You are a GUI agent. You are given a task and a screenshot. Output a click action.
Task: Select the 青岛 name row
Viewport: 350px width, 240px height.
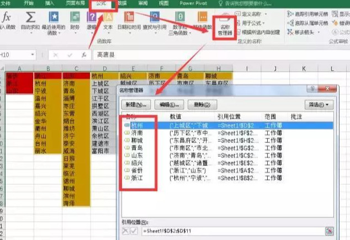pyautogui.click(x=227, y=148)
